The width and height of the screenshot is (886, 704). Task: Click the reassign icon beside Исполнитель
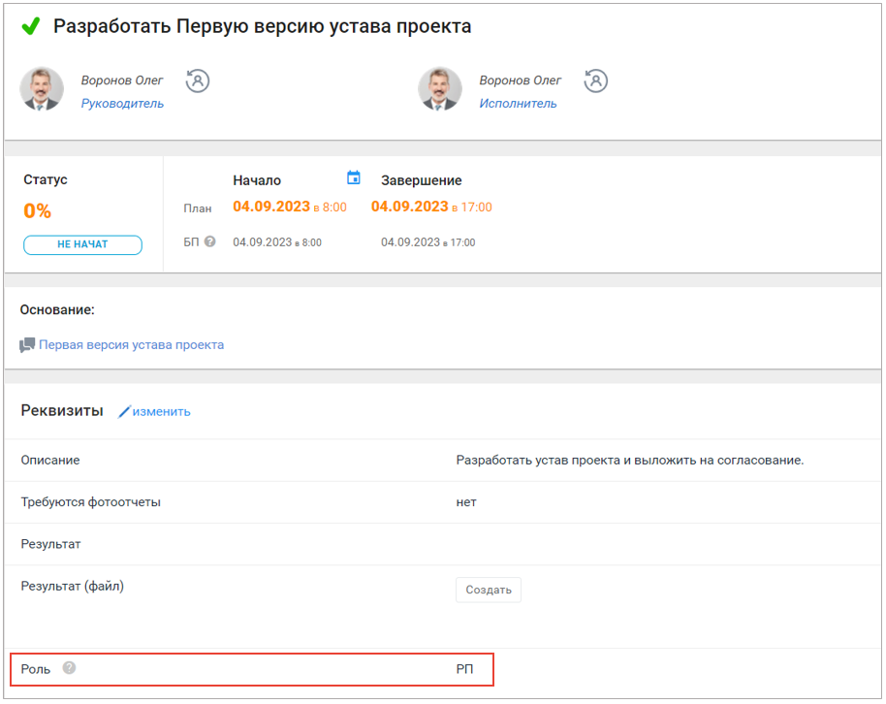click(596, 80)
